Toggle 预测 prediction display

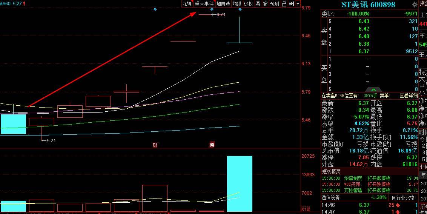275,4
